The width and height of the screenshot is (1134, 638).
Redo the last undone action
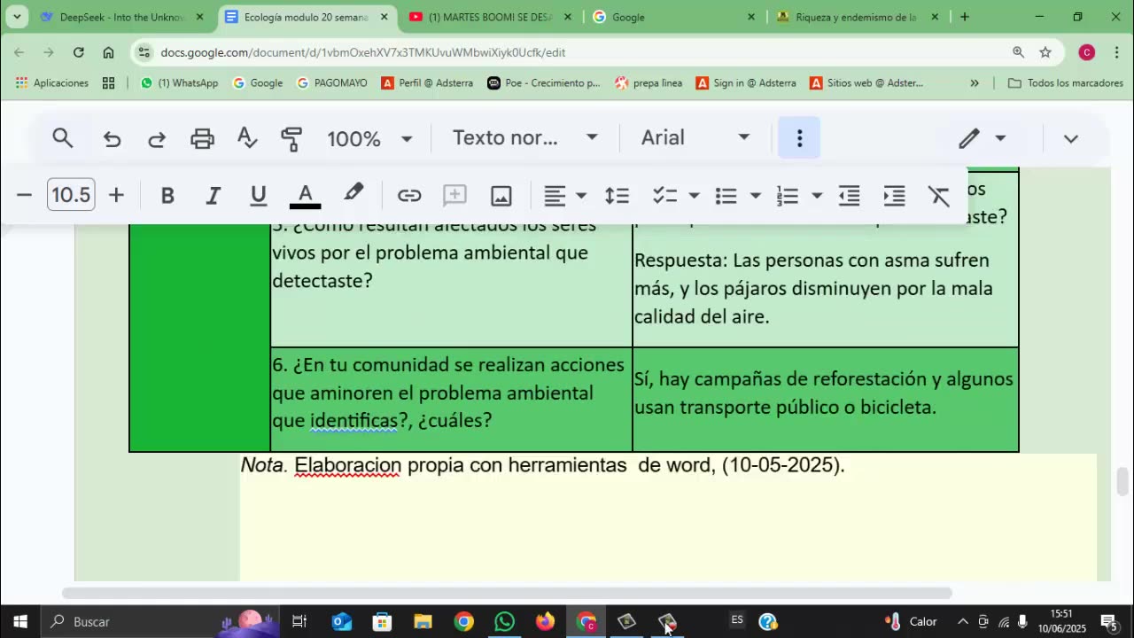point(157,138)
